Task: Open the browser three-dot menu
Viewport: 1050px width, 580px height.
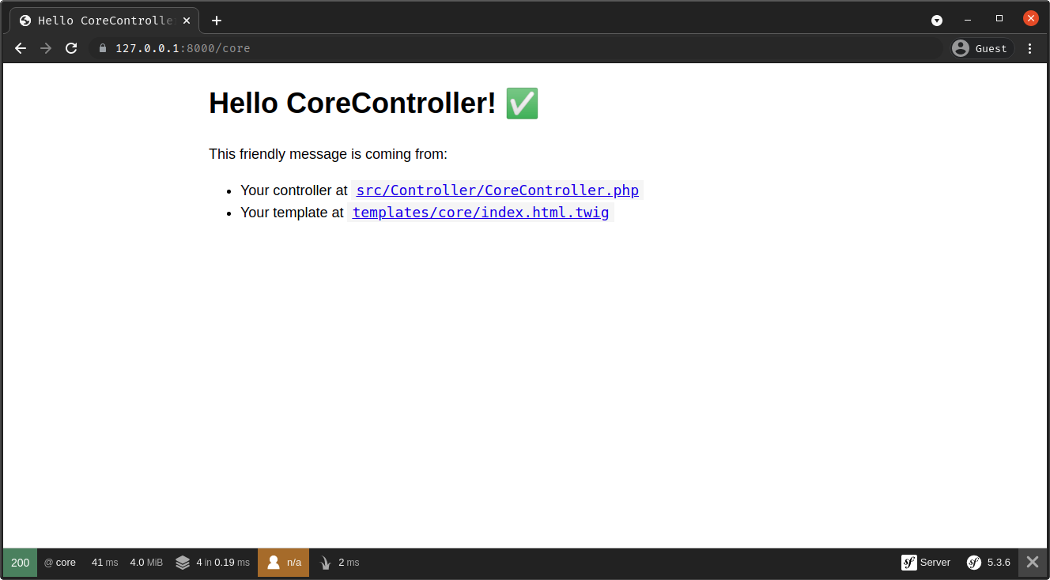Action: point(1029,48)
